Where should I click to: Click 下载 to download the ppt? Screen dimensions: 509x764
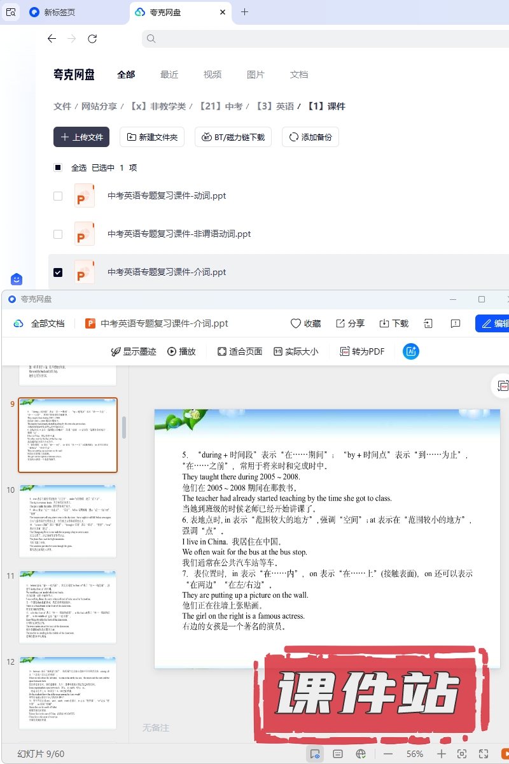[x=394, y=323]
